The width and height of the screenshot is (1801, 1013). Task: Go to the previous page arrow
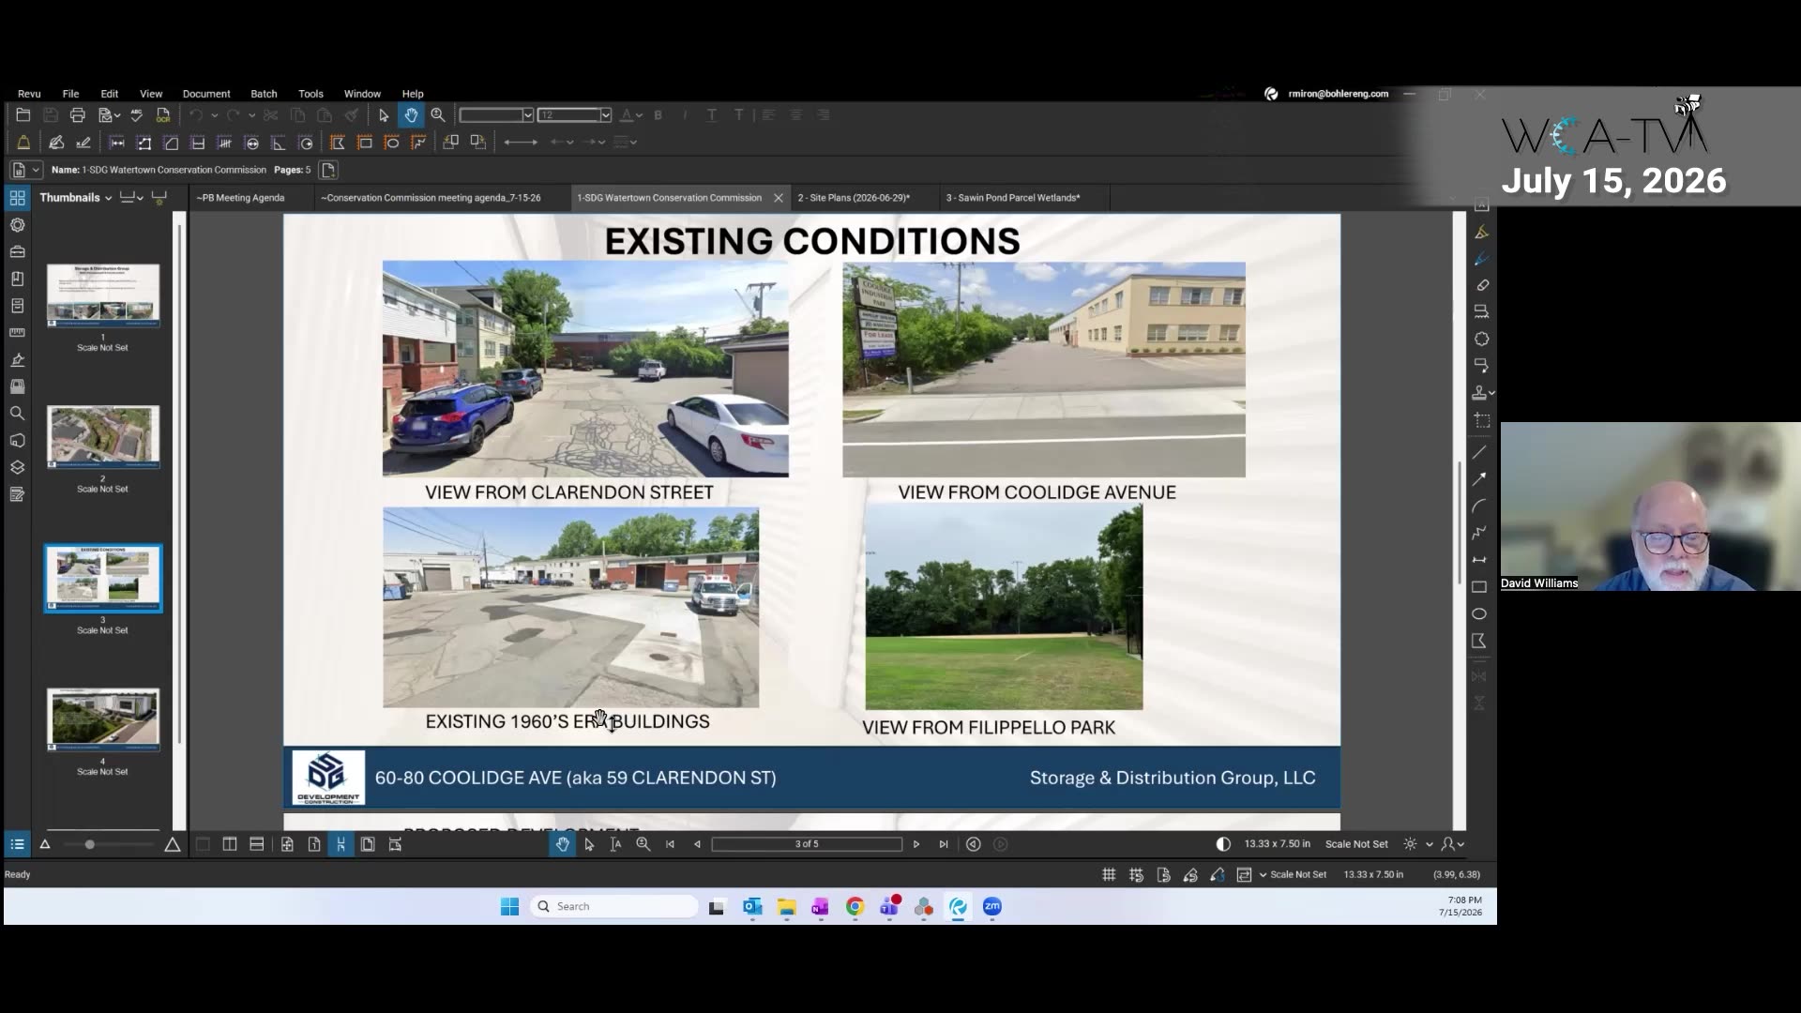pyautogui.click(x=697, y=844)
